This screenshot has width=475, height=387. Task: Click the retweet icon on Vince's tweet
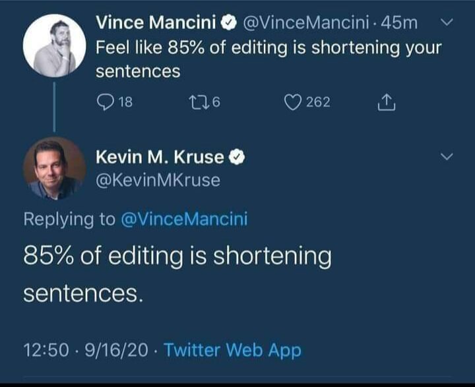point(197,102)
